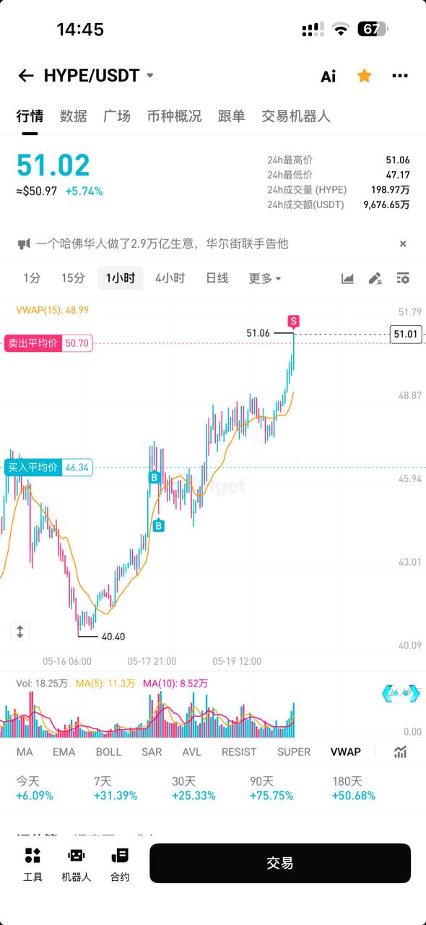Image resolution: width=426 pixels, height=925 pixels.
Task: Open the indicator settings chart icon
Action: [x=400, y=752]
